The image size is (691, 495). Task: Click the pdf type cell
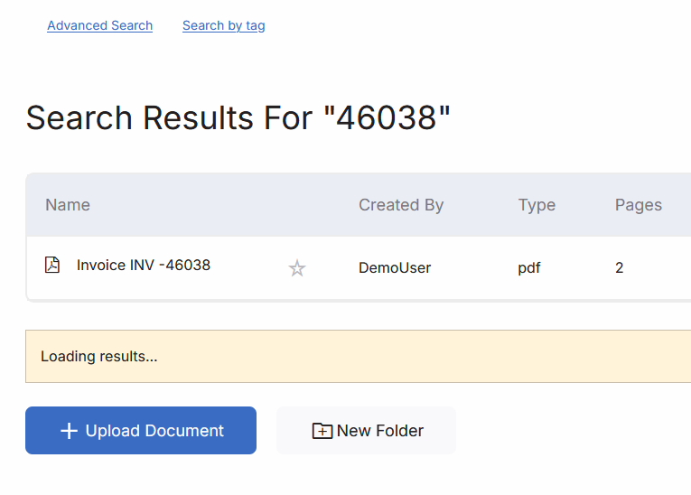(529, 268)
